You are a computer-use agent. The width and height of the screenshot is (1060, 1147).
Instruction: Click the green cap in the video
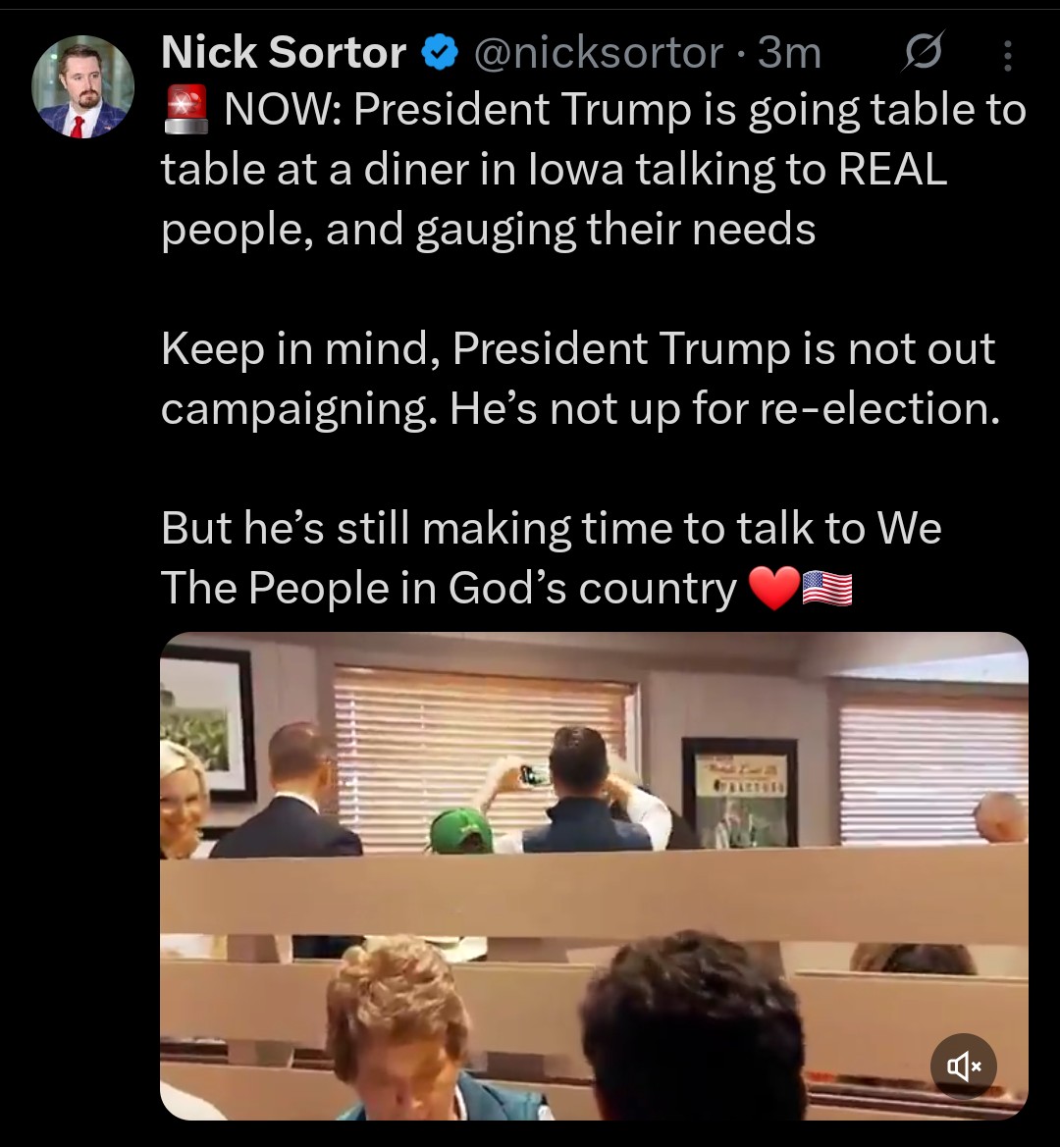click(461, 831)
